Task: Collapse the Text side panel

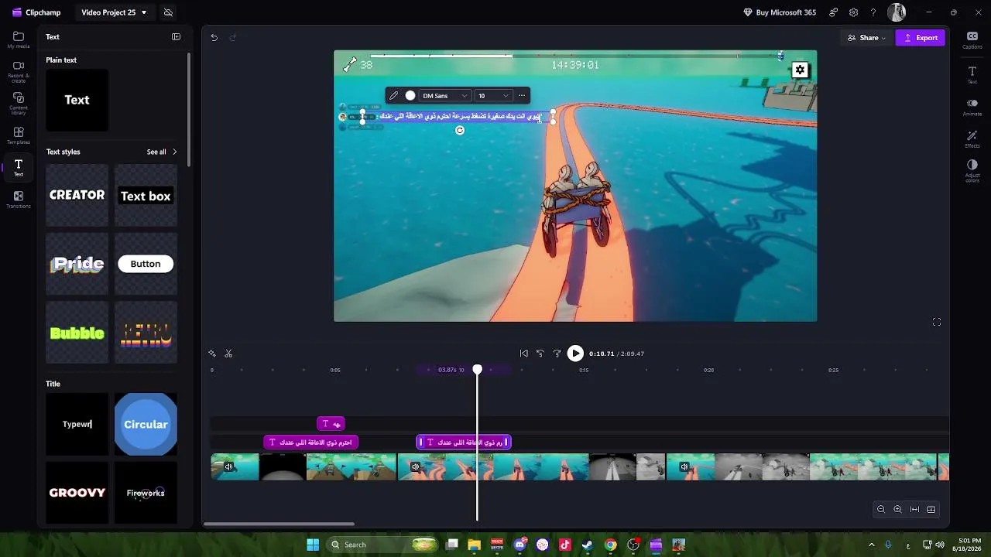Action: pos(176,37)
